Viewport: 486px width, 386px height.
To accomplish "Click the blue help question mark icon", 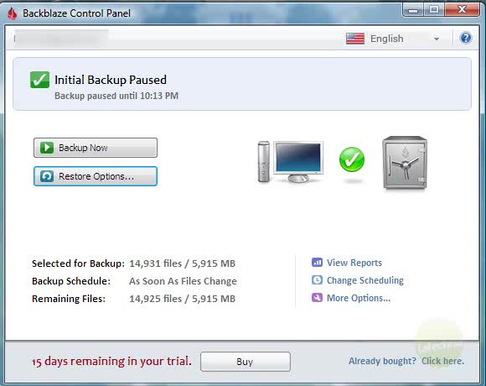I will (x=466, y=38).
